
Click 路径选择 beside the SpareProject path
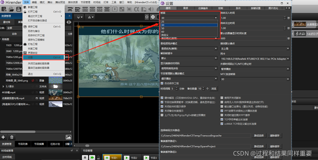point(259,146)
